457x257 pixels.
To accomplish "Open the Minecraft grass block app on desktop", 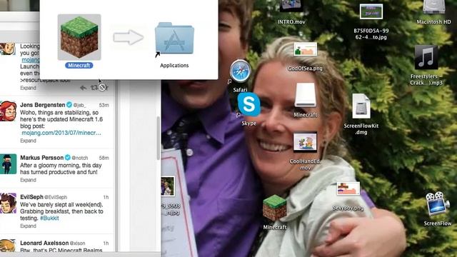I will coord(274,208).
